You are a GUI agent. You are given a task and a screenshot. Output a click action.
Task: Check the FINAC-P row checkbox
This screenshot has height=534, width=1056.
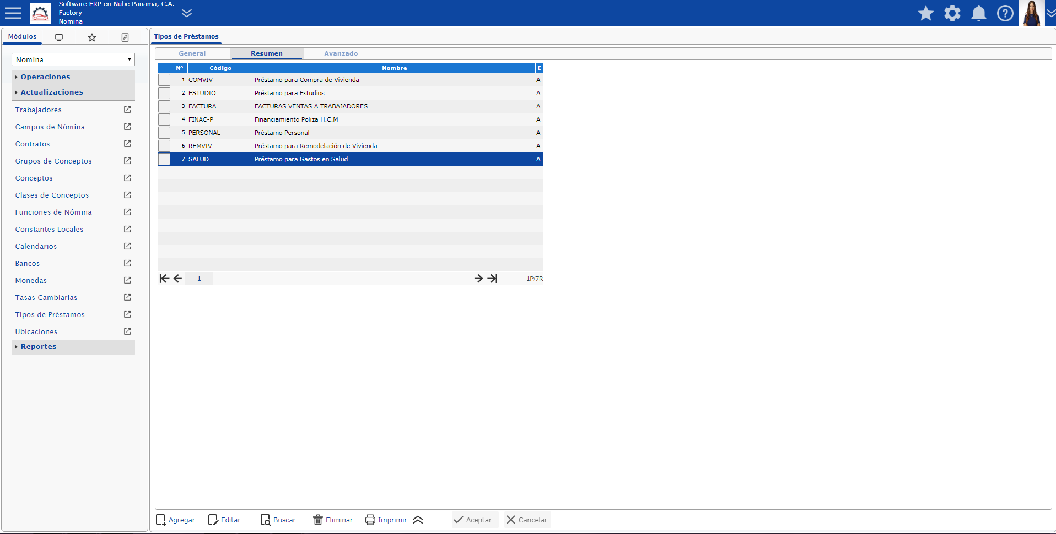[164, 119]
